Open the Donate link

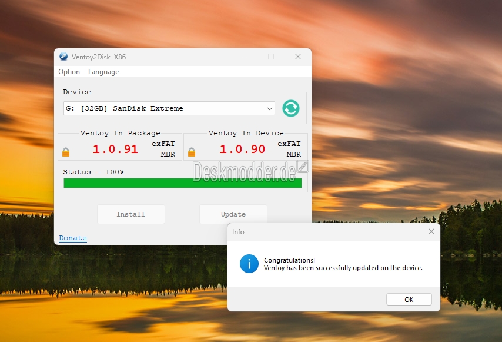[x=73, y=238]
